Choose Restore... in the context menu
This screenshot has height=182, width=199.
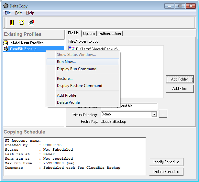click(x=65, y=79)
